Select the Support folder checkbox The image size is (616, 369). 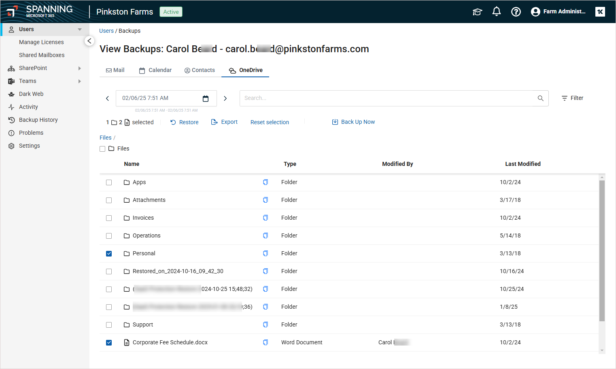[x=109, y=325]
